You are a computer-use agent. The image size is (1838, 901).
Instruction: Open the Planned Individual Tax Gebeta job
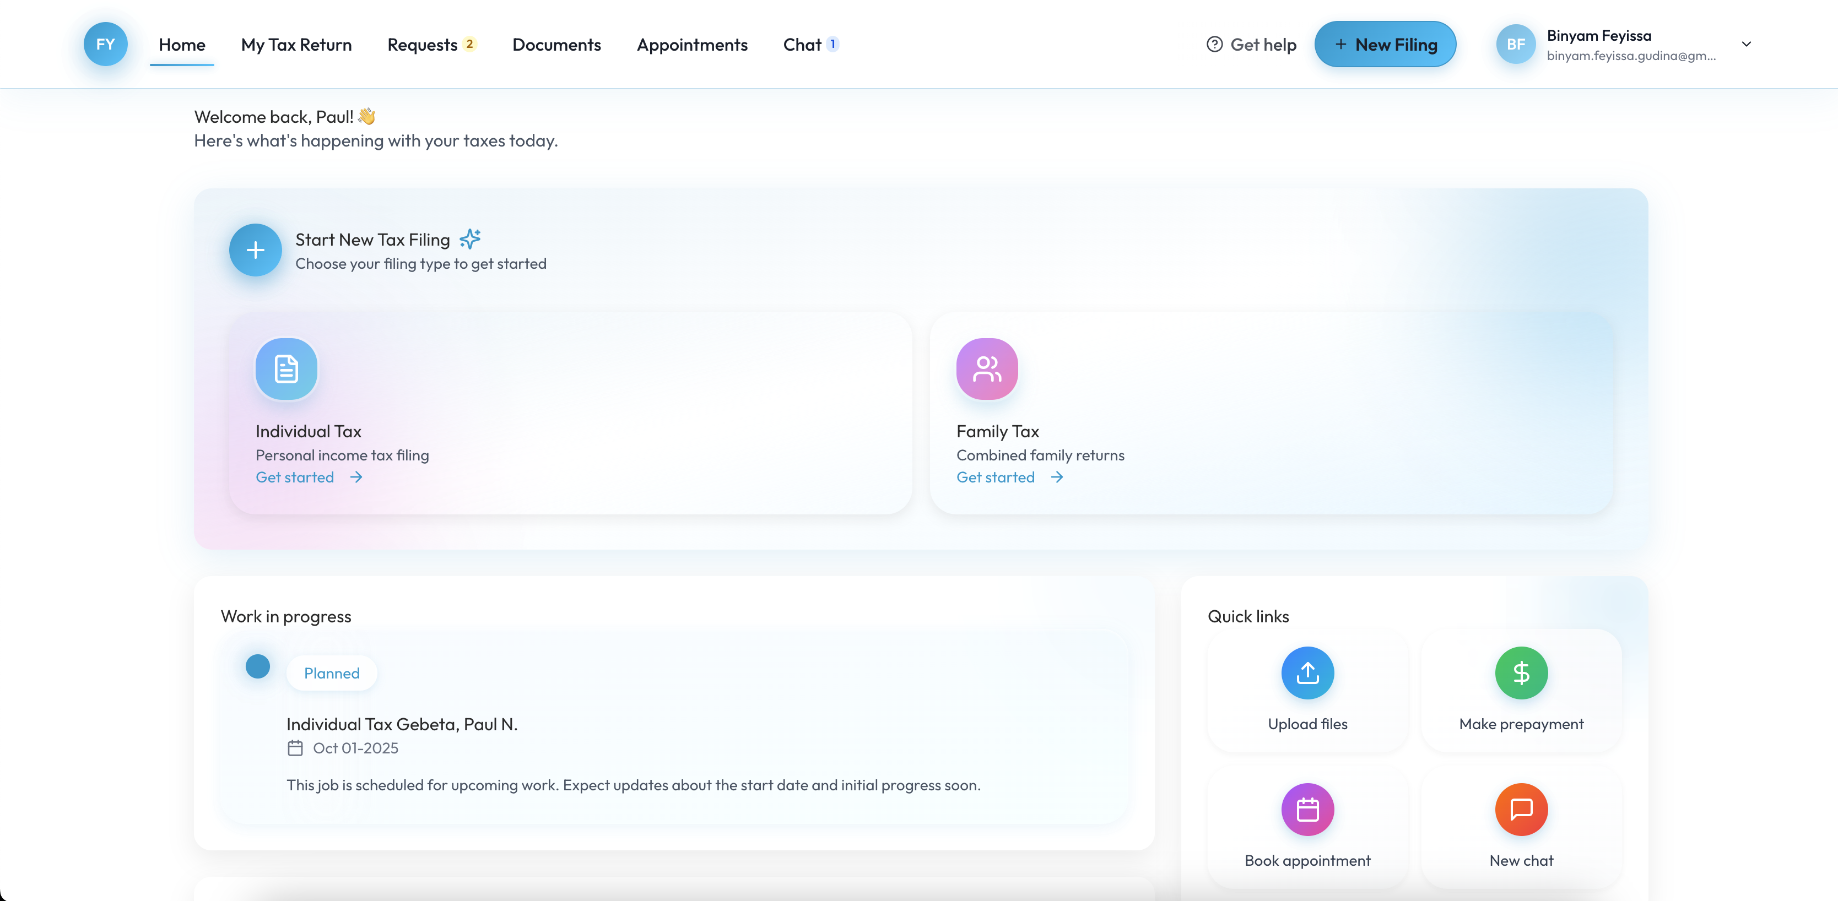click(402, 724)
